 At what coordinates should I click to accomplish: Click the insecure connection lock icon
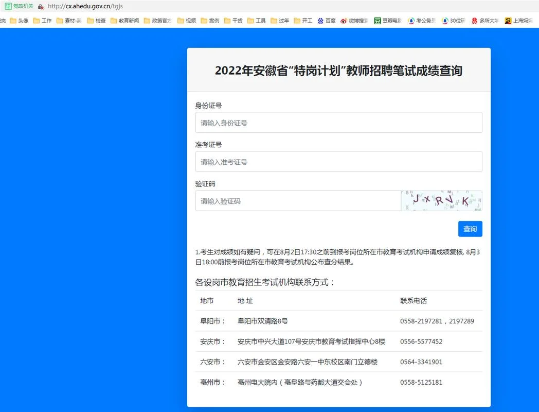point(41,6)
